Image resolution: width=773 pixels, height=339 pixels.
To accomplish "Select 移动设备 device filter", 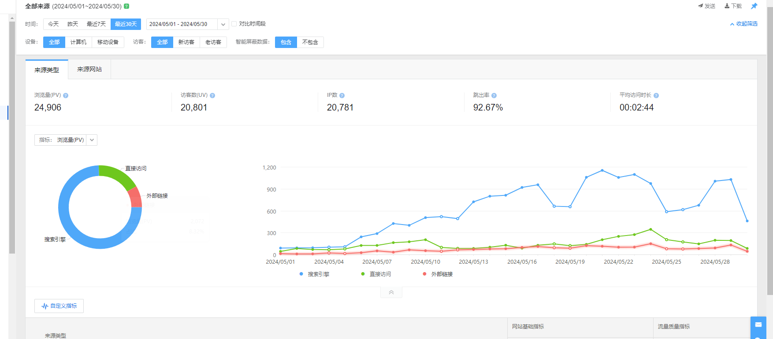I will (108, 42).
